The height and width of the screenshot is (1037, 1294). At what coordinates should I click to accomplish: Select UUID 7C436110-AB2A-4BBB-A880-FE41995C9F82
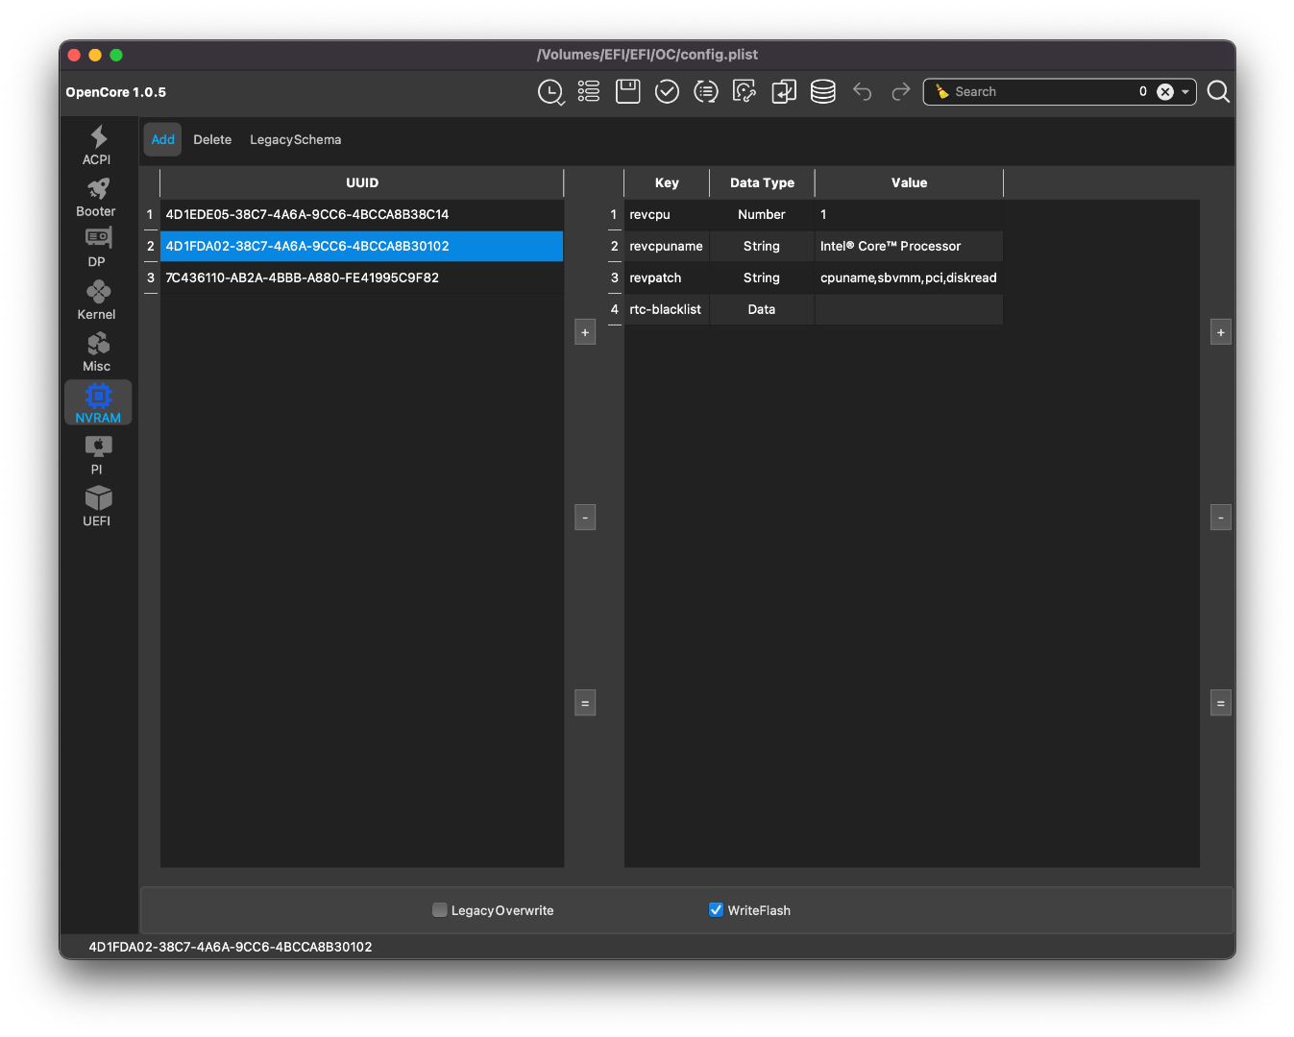pos(302,277)
